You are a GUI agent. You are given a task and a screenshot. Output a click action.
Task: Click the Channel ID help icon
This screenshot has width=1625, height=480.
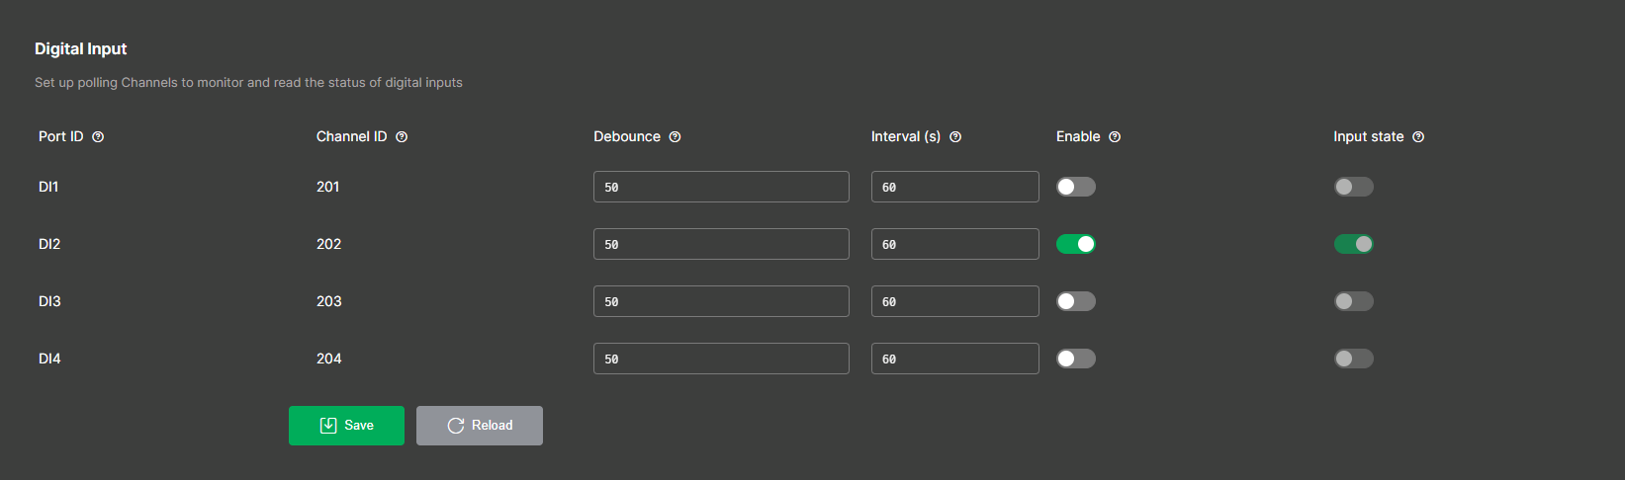coord(402,137)
